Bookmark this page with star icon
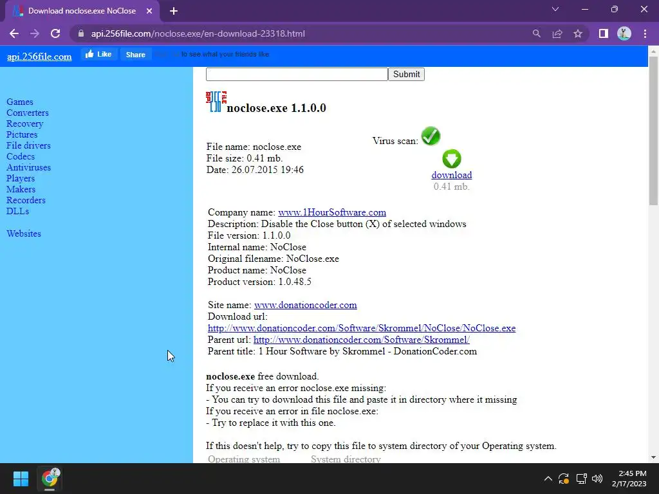Viewport: 659px width, 494px height. (x=578, y=33)
